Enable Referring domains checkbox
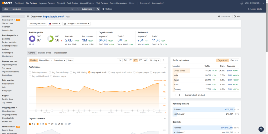 click(30, 72)
